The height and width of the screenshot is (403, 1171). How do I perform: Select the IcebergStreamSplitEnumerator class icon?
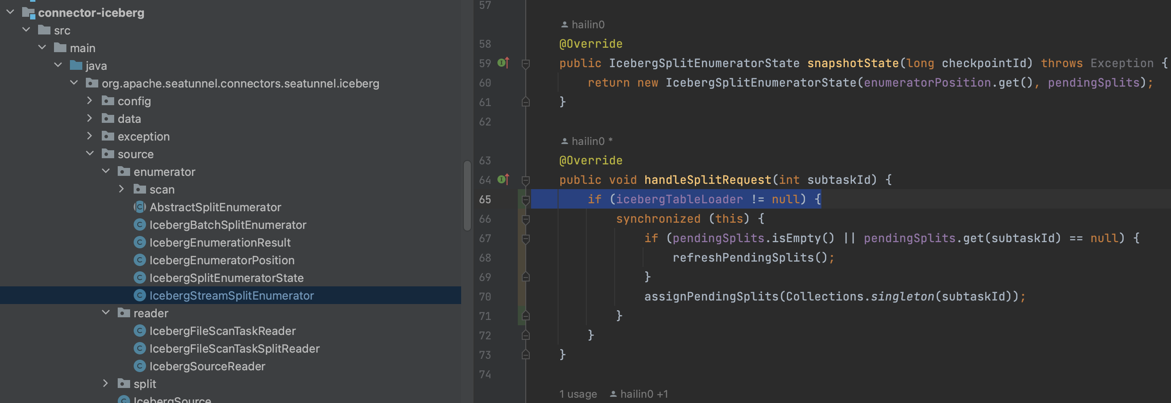tap(139, 296)
